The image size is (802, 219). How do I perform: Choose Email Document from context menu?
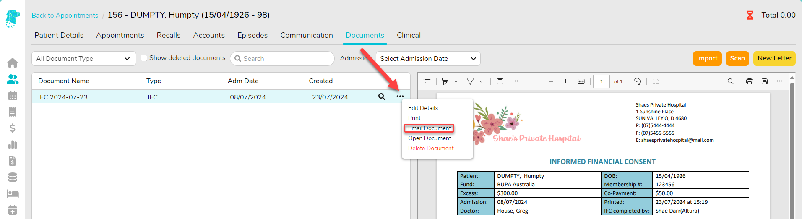click(430, 128)
